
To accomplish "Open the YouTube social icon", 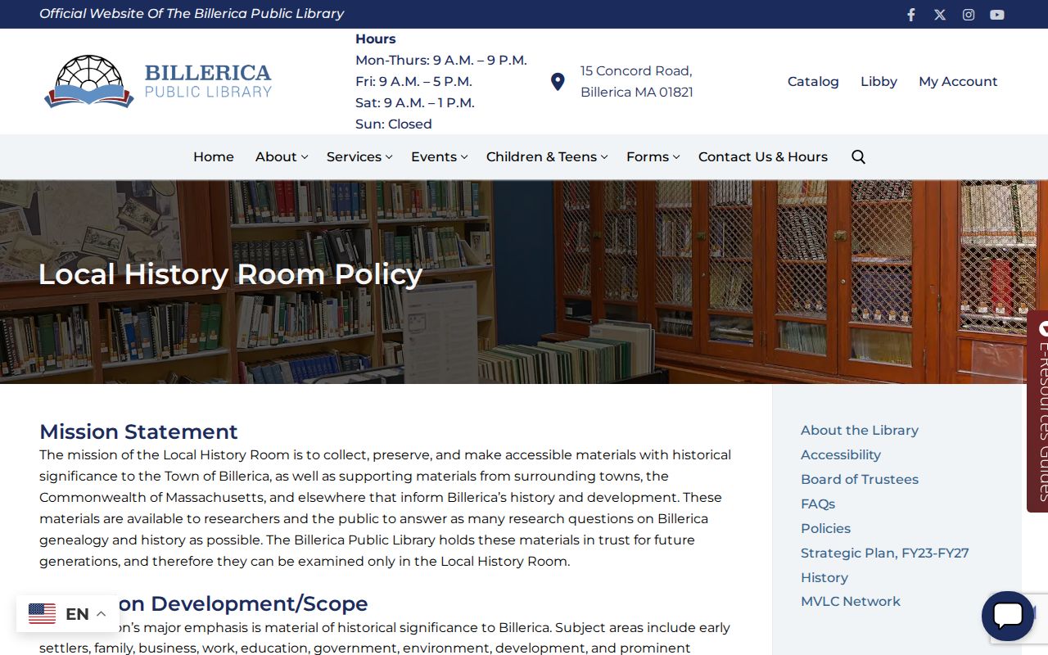I will [997, 15].
